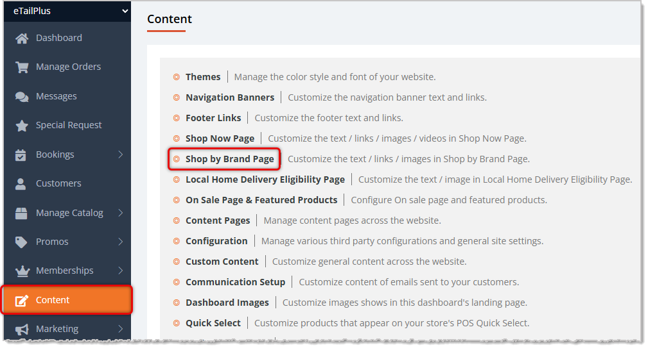
Task: Click the Manage Catalog label in sidebar
Action: tap(69, 213)
